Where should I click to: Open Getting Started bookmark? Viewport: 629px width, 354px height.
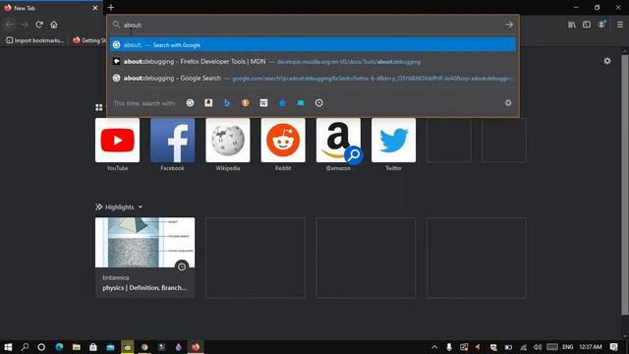(x=89, y=40)
